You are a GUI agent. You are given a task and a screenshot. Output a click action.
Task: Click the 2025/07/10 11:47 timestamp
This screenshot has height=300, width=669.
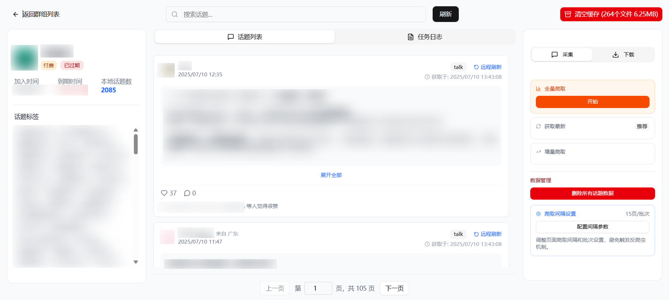tap(200, 242)
